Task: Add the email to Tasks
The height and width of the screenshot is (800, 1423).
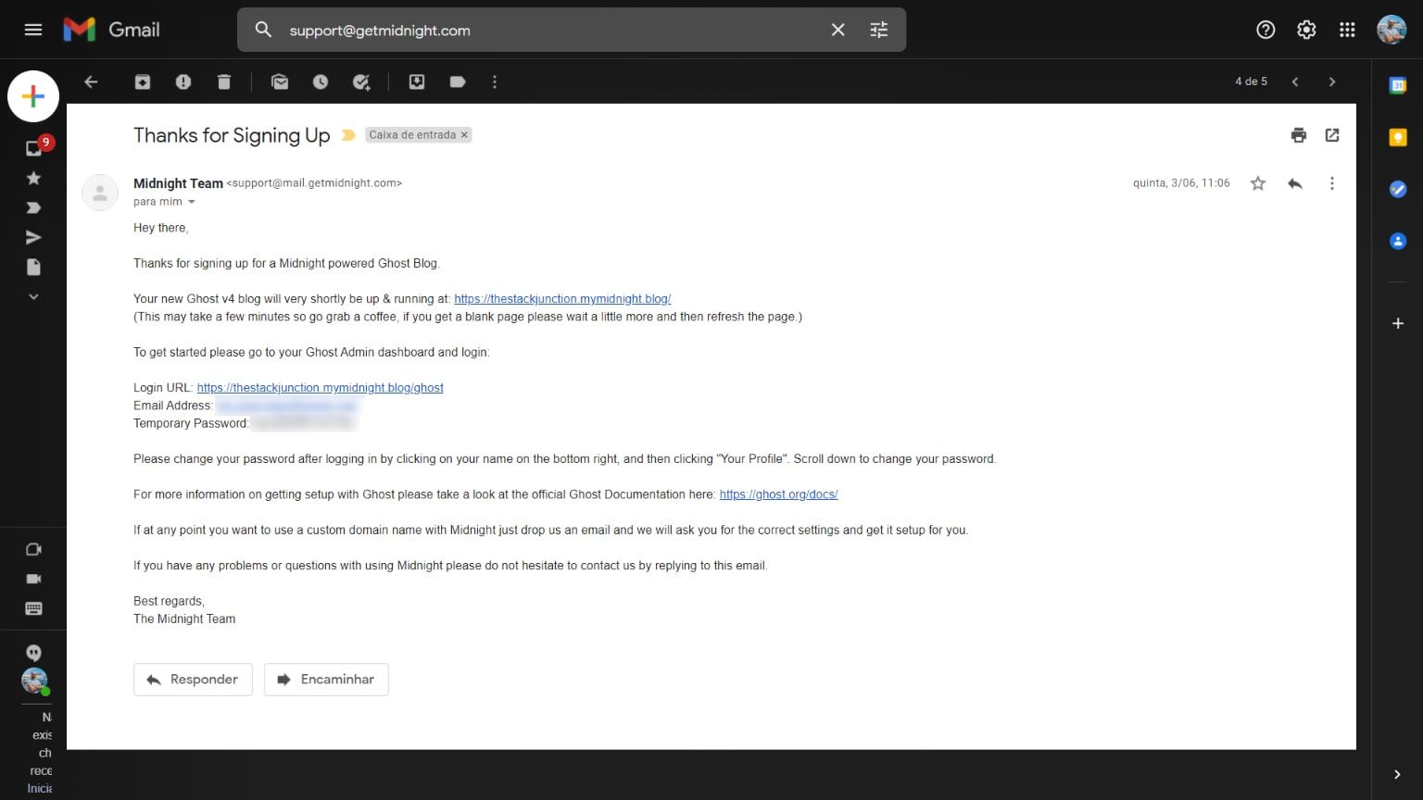Action: tap(361, 81)
